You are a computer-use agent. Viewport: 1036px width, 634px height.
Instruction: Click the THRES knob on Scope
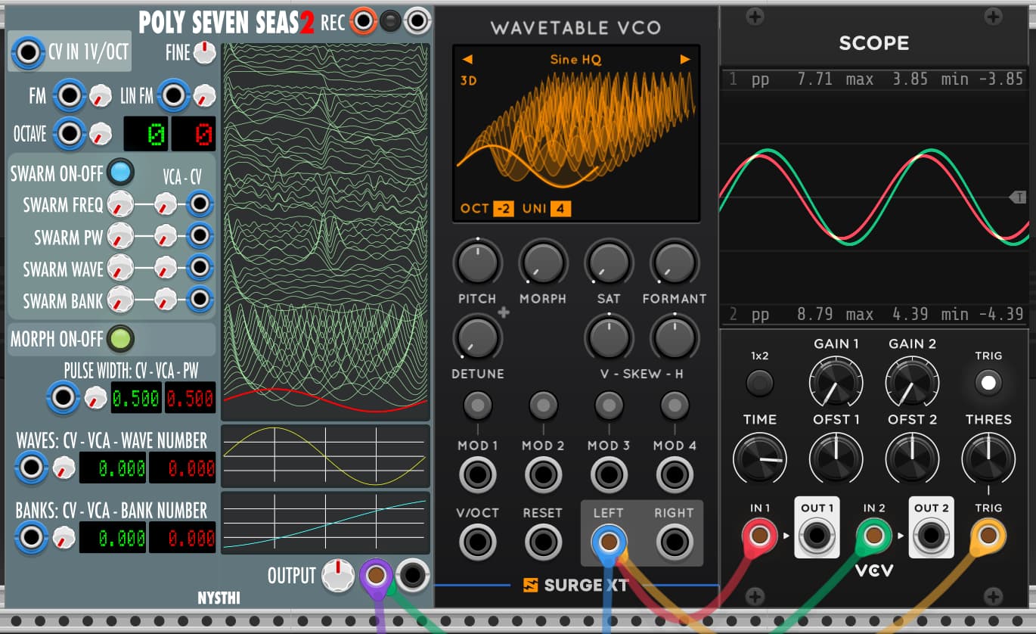[x=988, y=458]
